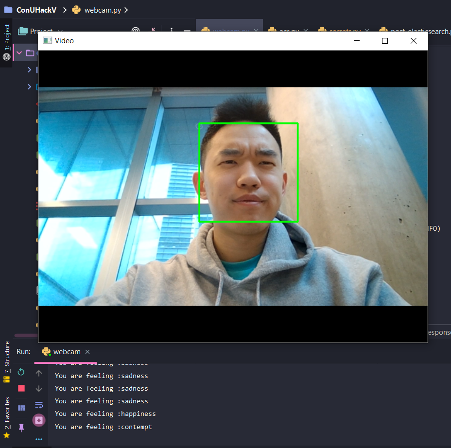Click the Video window title bar text
This screenshot has width=451, height=448.
tap(64, 41)
